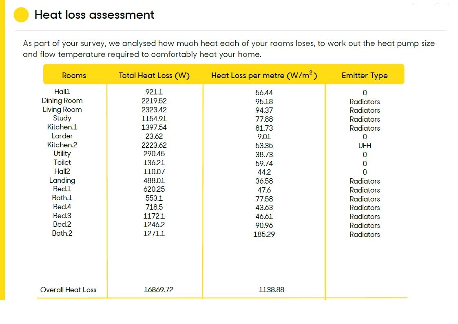Select "Radiators" in the Landing row
The image size is (458, 324).
365,181
